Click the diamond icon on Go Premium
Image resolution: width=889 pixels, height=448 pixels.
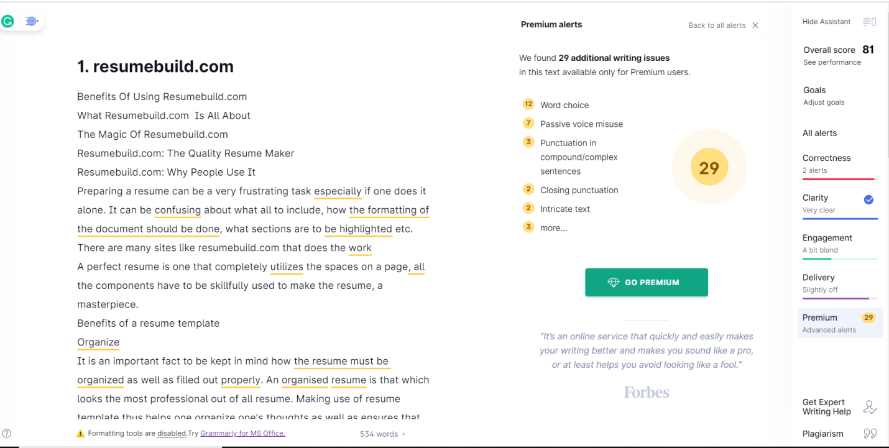[x=614, y=283]
